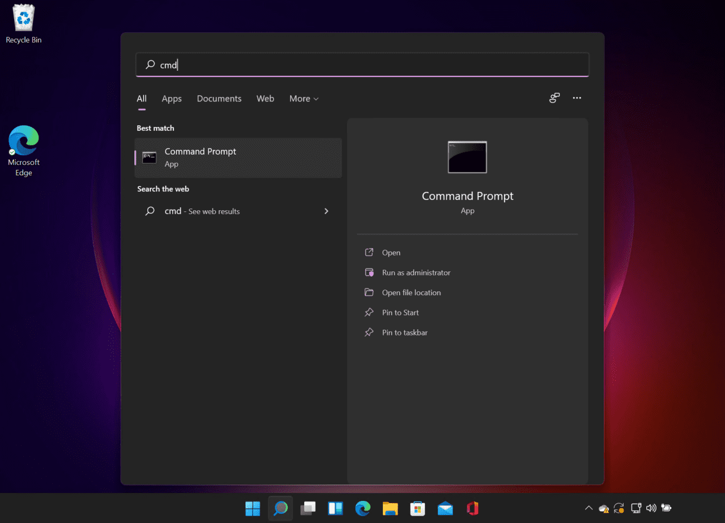The image size is (725, 523).
Task: Click the Command Prompt icon in results list
Action: pos(150,158)
